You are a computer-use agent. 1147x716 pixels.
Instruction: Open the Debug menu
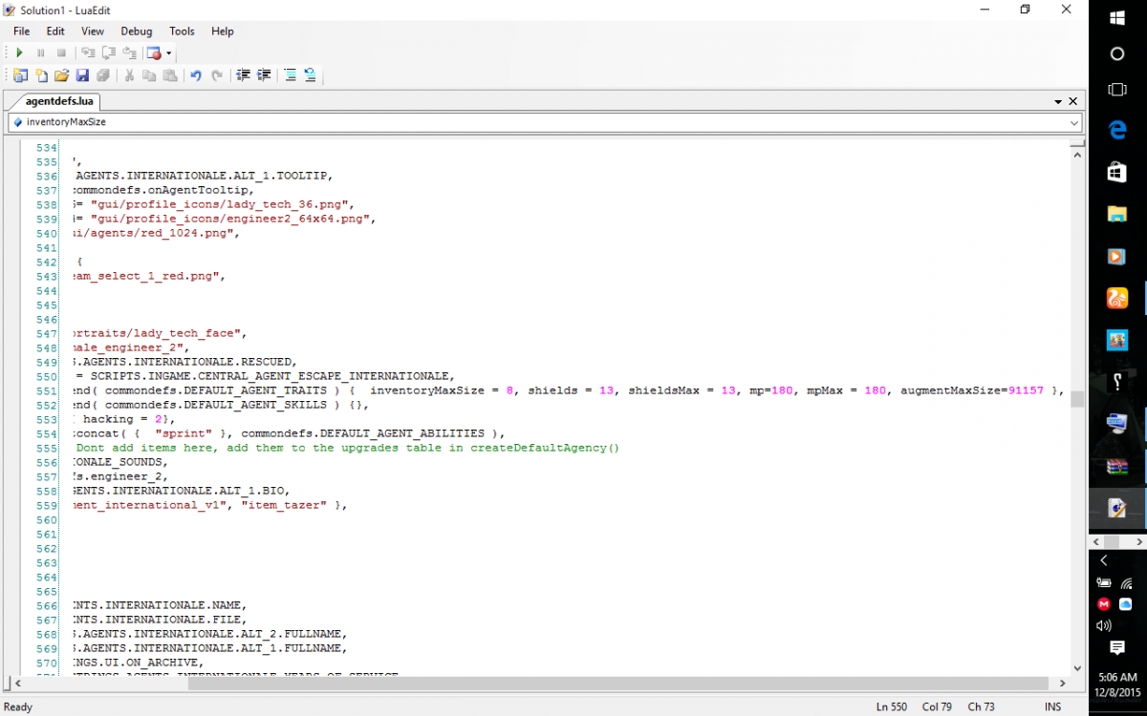136,32
